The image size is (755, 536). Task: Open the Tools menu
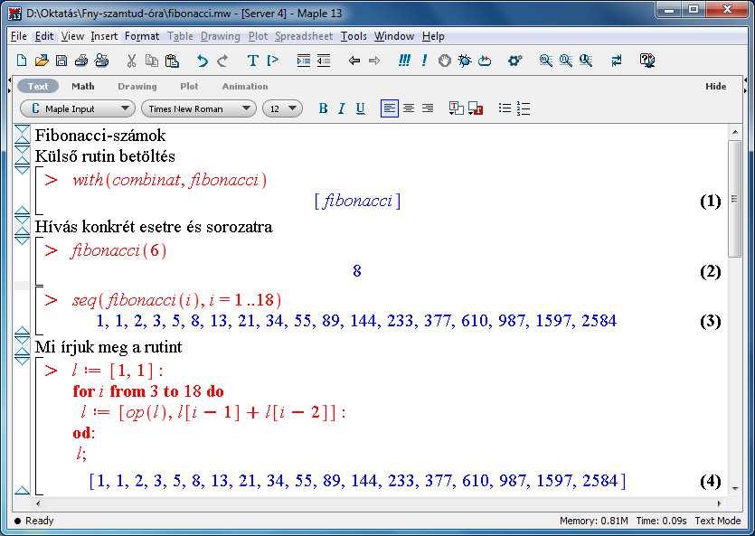[x=354, y=36]
